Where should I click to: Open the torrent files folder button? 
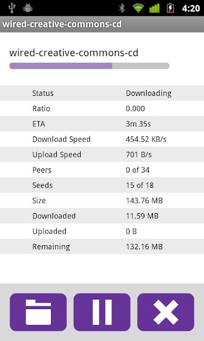click(38, 312)
